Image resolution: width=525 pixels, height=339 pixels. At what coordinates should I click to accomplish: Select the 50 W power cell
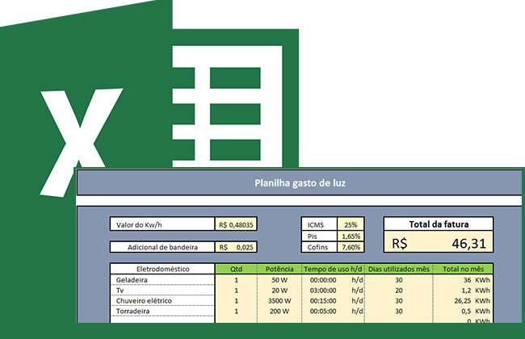[279, 280]
